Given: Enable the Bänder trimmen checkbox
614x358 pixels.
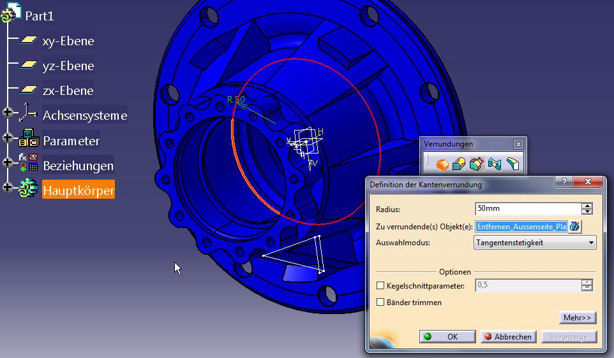Looking at the screenshot, I should [x=380, y=302].
